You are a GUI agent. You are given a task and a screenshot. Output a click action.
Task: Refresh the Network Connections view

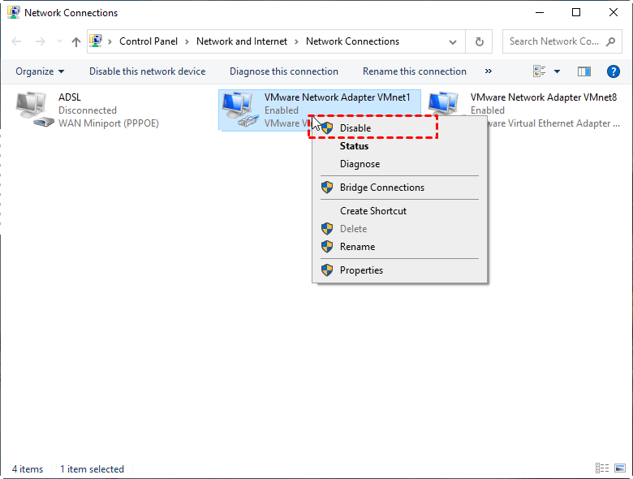[479, 41]
